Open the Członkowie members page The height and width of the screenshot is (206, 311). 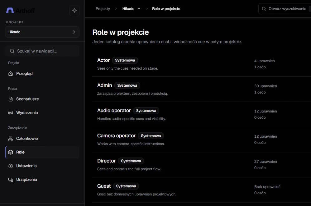[42, 139]
